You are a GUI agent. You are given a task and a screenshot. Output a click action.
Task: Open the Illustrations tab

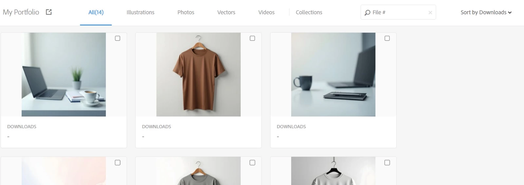point(140,12)
